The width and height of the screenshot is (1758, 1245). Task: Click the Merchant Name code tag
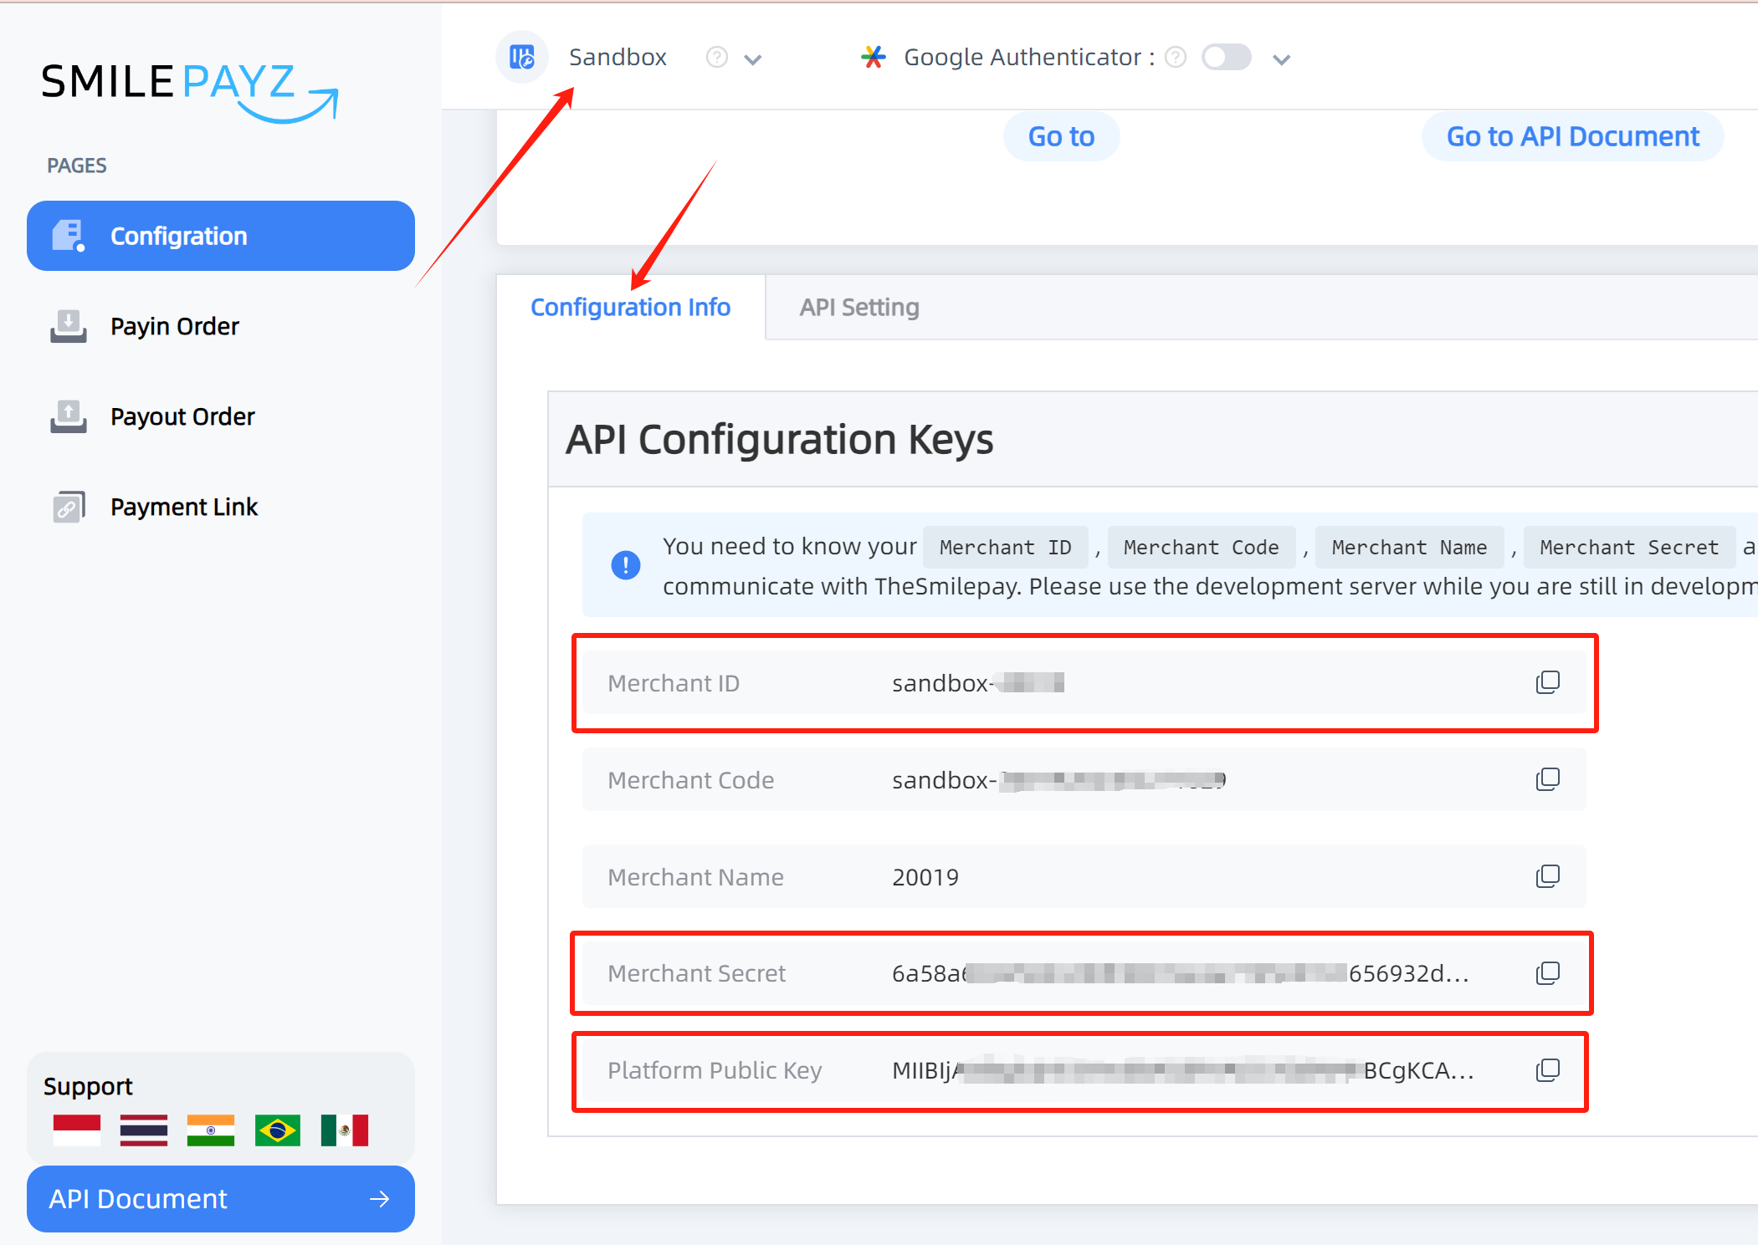1409,547
